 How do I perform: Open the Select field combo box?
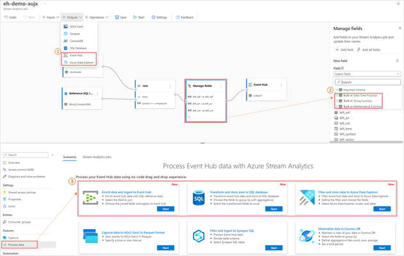coord(367,74)
